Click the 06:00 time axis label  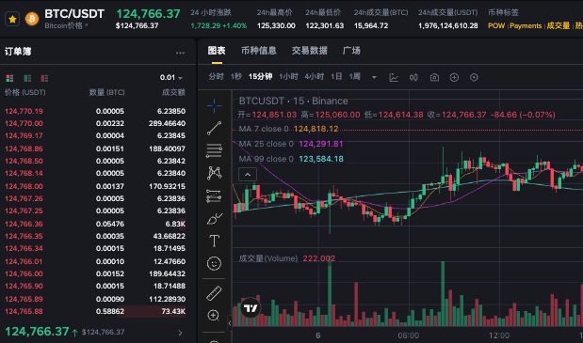(408, 335)
